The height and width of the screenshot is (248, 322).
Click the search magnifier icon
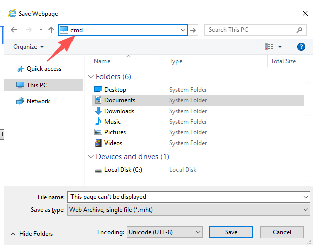(x=300, y=30)
